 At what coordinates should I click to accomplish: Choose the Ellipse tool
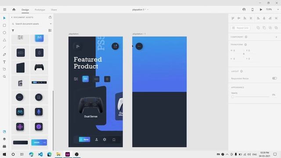[x=4, y=33]
